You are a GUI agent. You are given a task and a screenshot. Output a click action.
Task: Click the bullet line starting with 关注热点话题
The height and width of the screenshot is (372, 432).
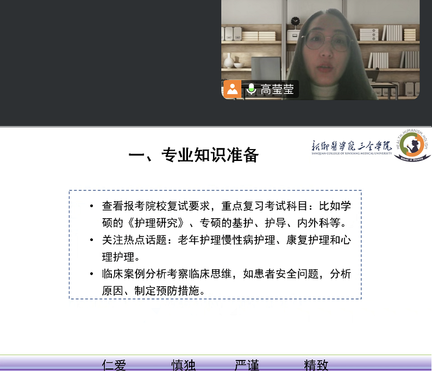pos(226,240)
